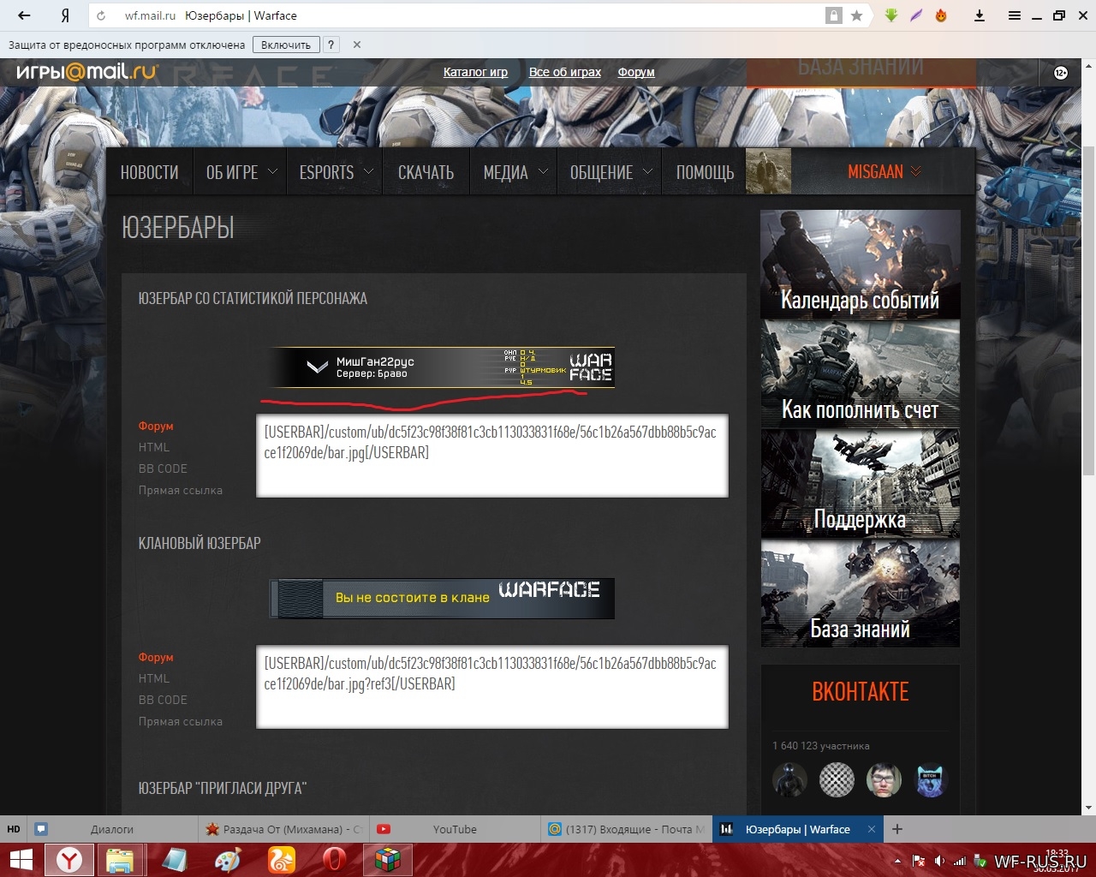Screen dimensions: 1096x877
Task: Bookmark page with the star icon
Action: 856,15
